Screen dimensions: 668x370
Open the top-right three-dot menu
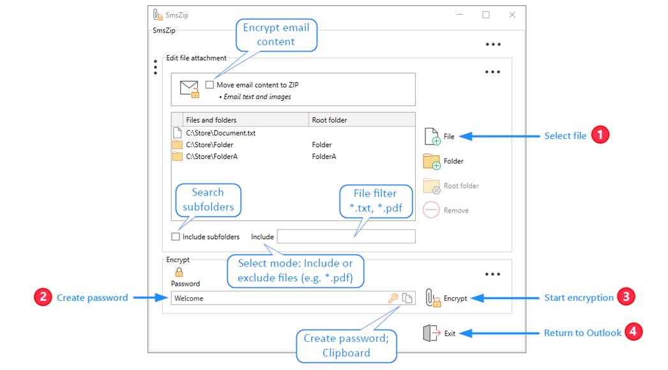pos(492,45)
